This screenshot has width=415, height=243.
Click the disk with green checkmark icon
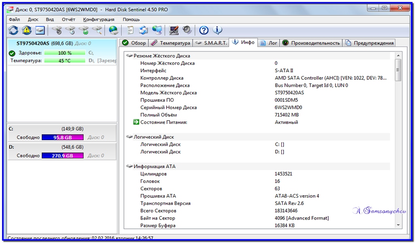[x=83, y=30]
